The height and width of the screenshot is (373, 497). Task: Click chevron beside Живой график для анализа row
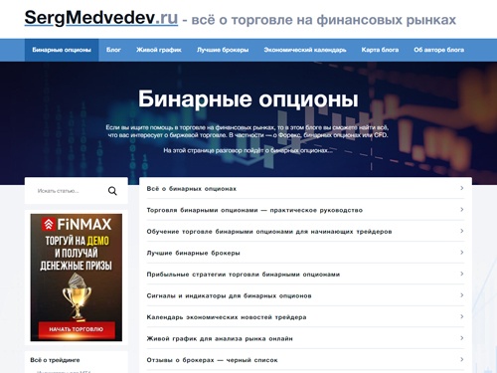coord(461,338)
